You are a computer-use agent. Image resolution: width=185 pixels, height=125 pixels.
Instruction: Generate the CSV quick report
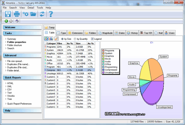(10, 90)
